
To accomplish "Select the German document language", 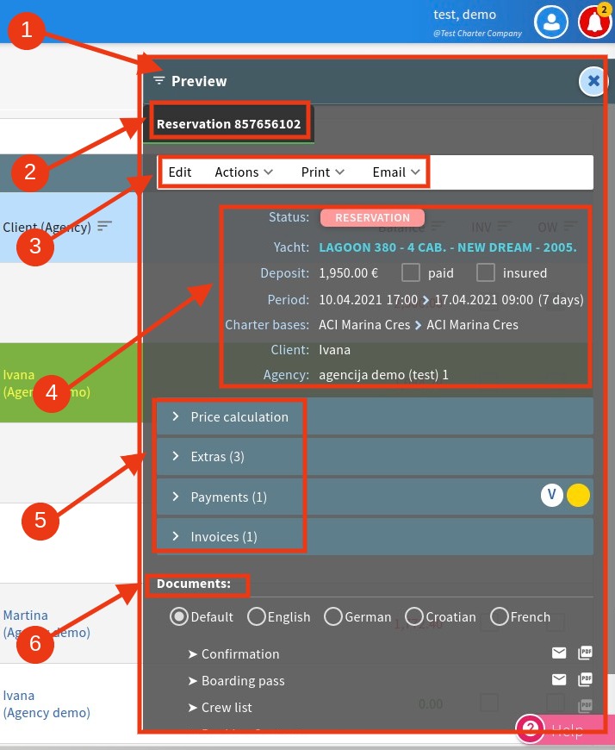I will coord(333,616).
